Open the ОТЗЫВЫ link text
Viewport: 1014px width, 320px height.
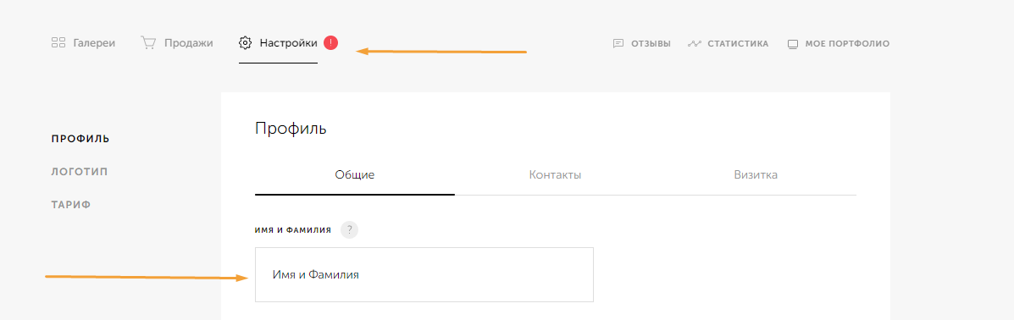[651, 44]
